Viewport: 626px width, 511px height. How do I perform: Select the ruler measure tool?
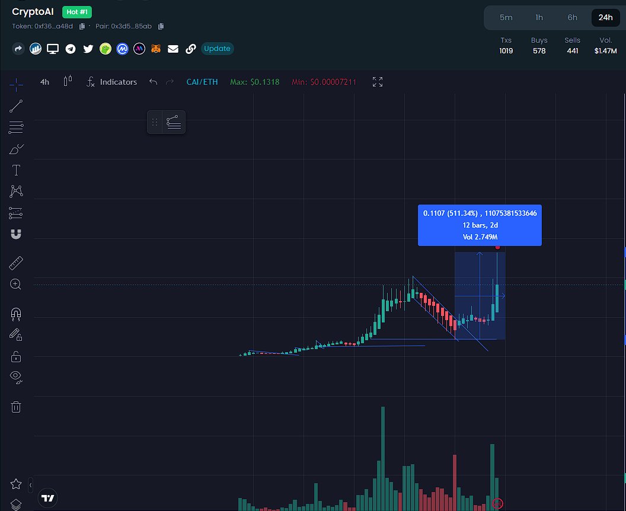16,263
